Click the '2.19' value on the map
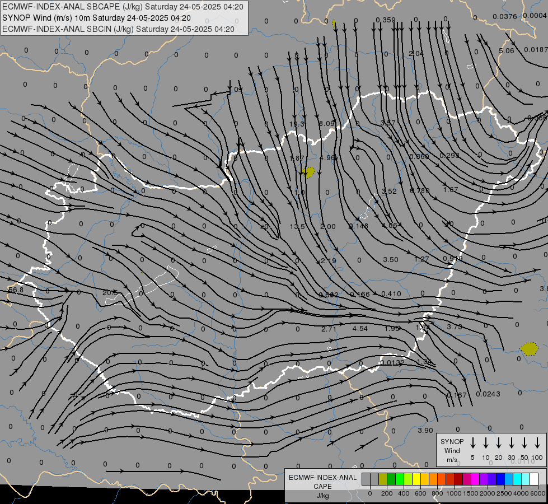The height and width of the screenshot is (504, 548). (x=328, y=260)
